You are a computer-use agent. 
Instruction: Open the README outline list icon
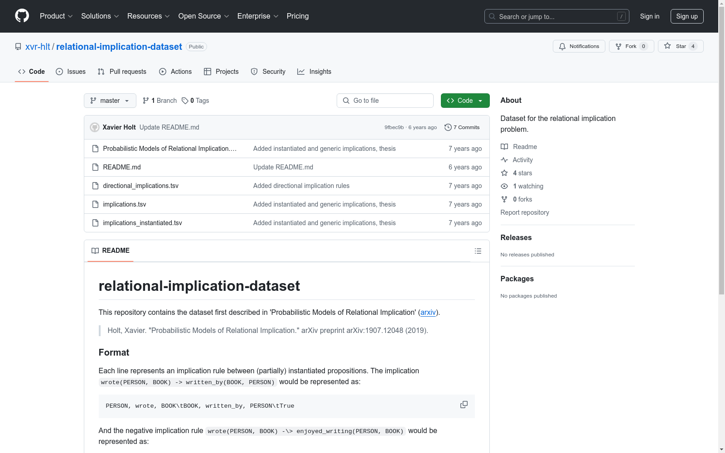pyautogui.click(x=478, y=251)
